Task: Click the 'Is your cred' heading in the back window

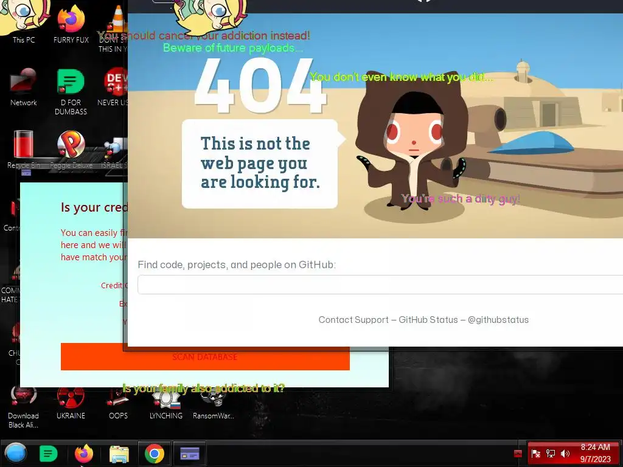Action: 94,207
